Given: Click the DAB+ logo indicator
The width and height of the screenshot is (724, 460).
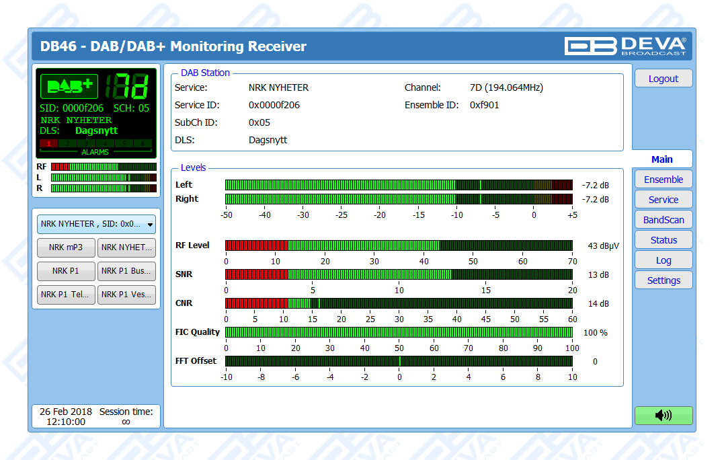Looking at the screenshot, I should (69, 87).
